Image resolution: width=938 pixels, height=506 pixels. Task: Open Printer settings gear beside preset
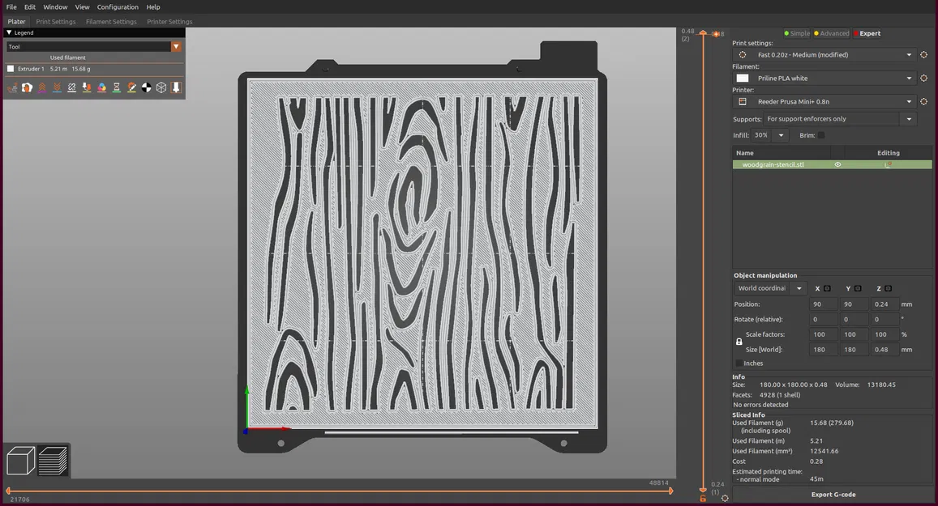[x=923, y=101]
